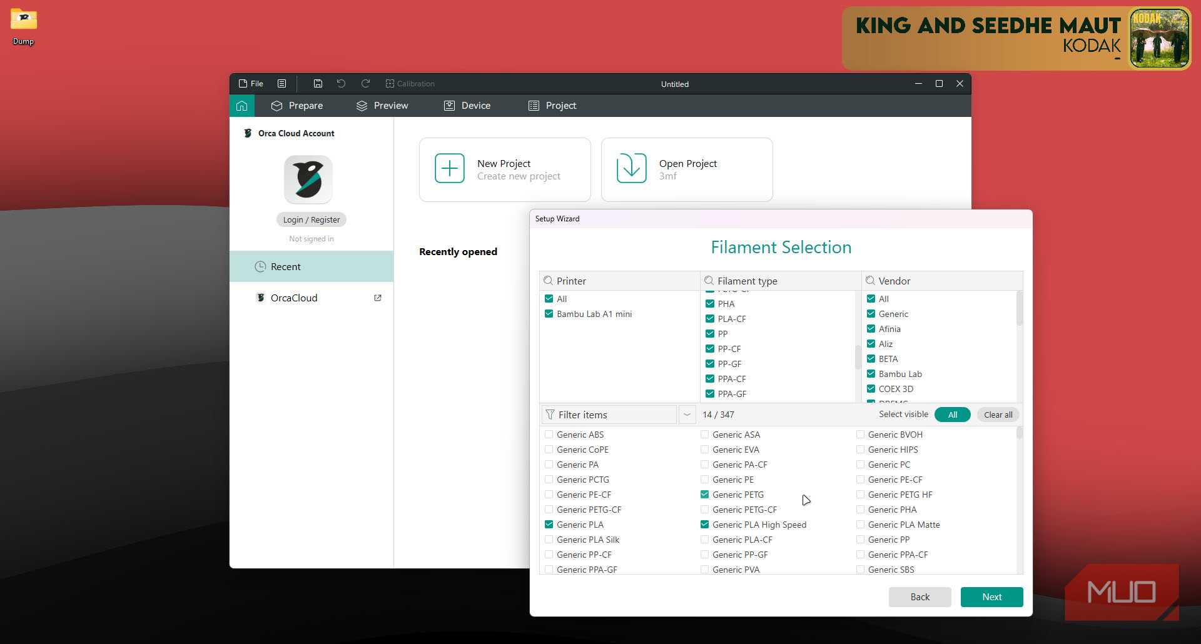Click the Select visible All button
This screenshot has height=644, width=1201.
952,415
